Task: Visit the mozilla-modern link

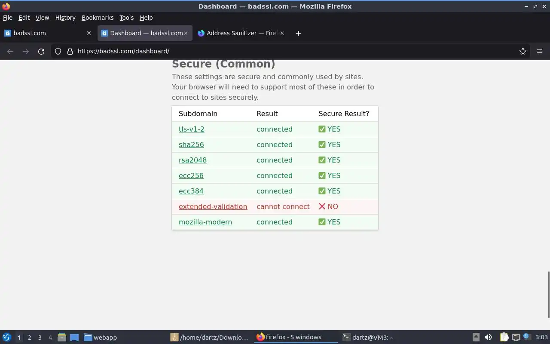Action: point(205,222)
